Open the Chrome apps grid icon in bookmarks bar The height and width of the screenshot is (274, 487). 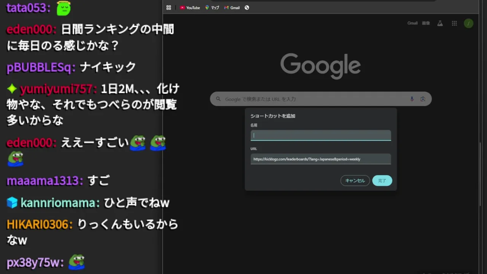coord(169,8)
